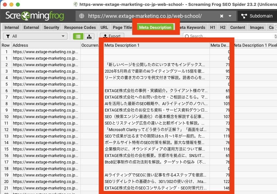
Task: Sort by the Address column header
Action: point(46,45)
